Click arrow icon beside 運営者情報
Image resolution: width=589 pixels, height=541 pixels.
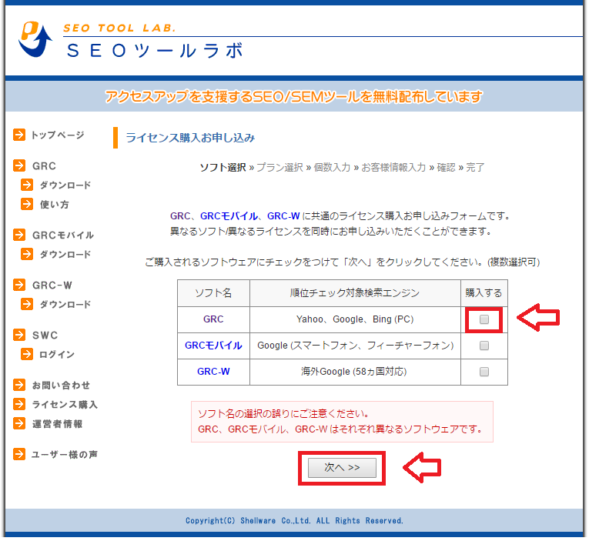19,423
